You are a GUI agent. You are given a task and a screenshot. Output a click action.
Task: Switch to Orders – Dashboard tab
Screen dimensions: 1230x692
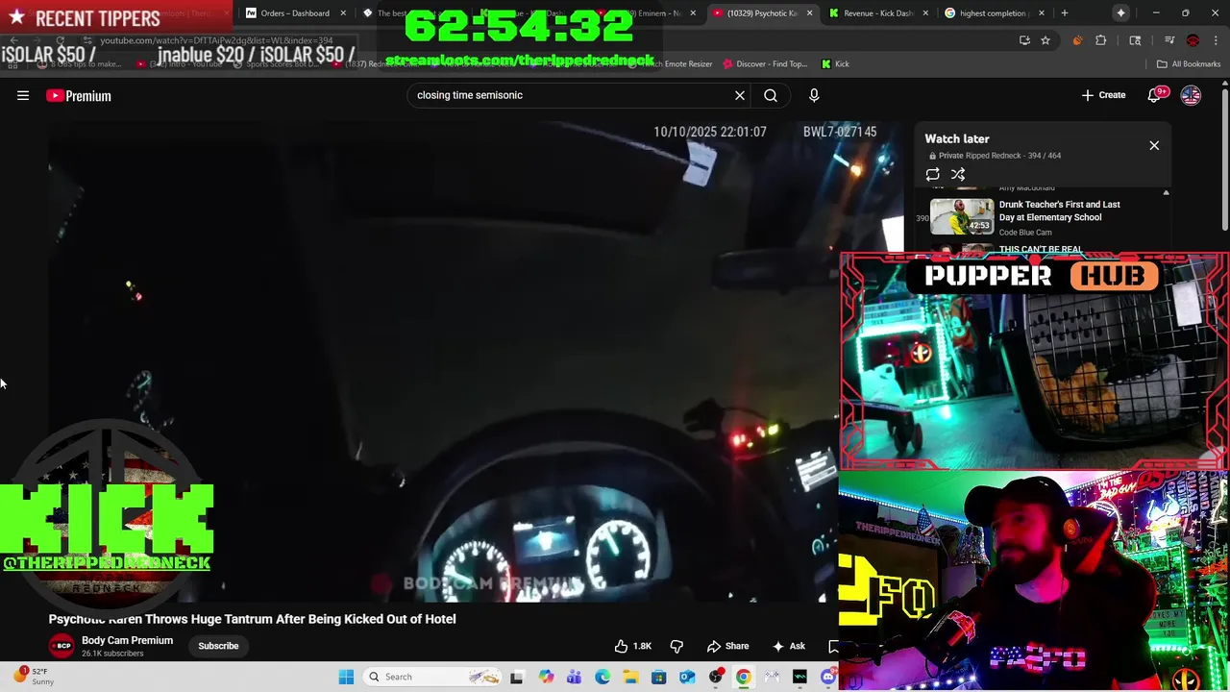pos(294,13)
